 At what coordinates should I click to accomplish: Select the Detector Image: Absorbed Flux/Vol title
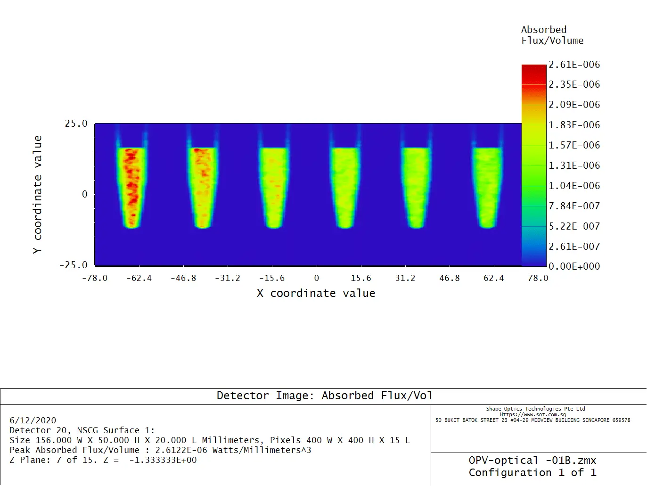(324, 395)
